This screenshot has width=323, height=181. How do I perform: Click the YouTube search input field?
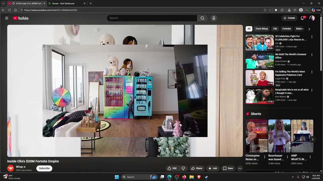coord(152,18)
